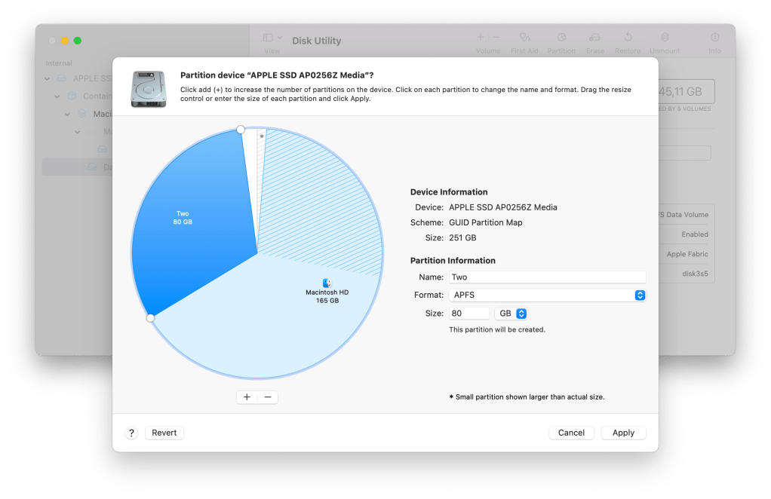The height and width of the screenshot is (499, 771).
Task: Select the Erase toolbar icon
Action: tap(595, 38)
